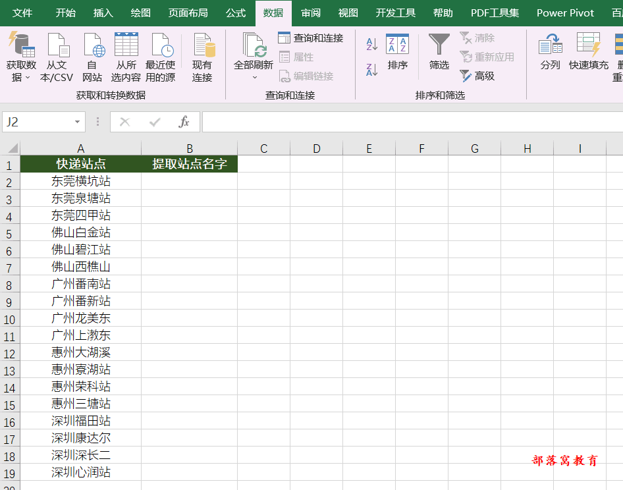Image resolution: width=623 pixels, height=490 pixels.
Task: Select cell containing 佛山碧江站
Action: tap(80, 250)
